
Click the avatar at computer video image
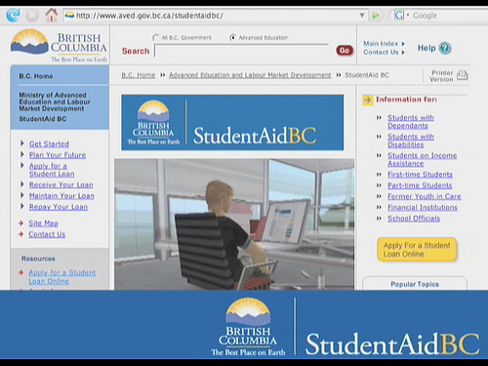click(x=234, y=224)
